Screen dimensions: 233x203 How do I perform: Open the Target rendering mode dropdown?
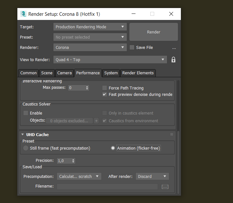pyautogui.click(x=90, y=27)
